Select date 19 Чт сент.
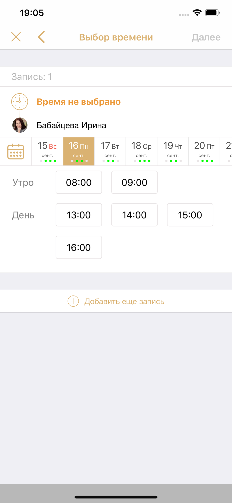 click(173, 151)
